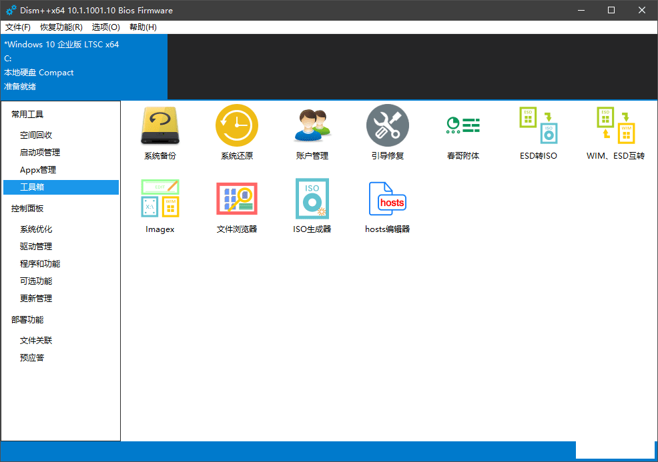Image resolution: width=658 pixels, height=462 pixels.
Task: Open Appx管理 in the sidebar
Action: 38,170
